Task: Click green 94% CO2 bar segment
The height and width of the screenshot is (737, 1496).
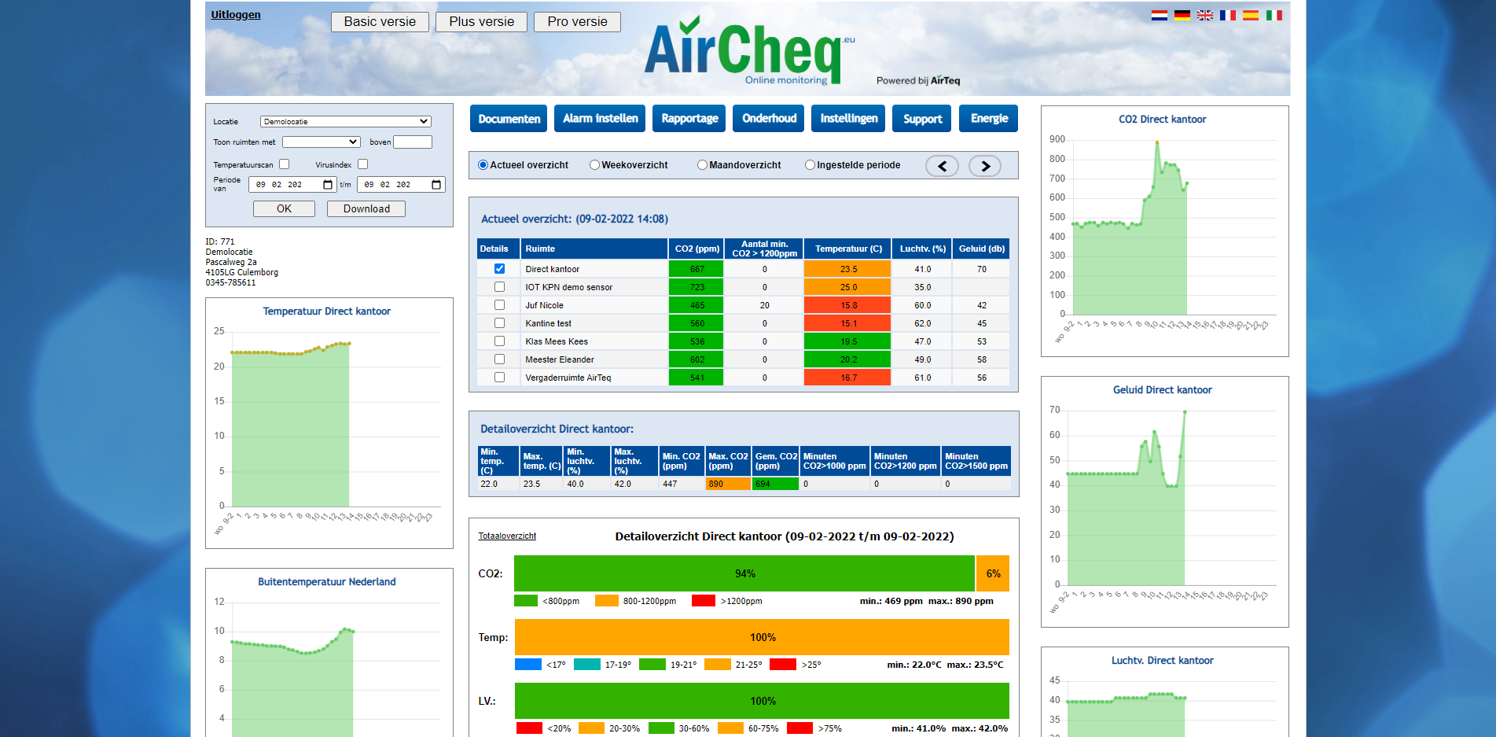Action: click(744, 573)
